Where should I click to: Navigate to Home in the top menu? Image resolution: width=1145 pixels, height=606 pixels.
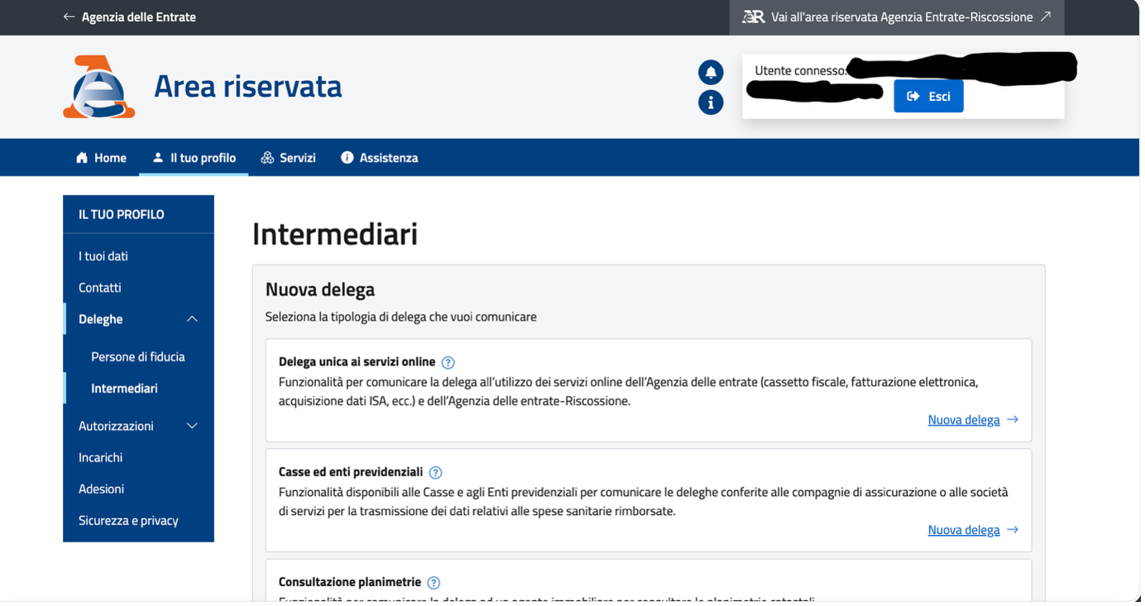(109, 157)
